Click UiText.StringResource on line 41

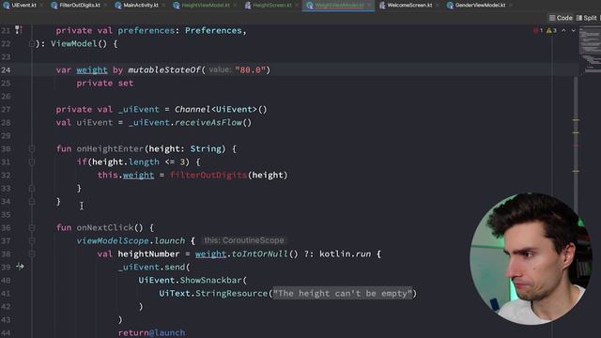coord(213,294)
